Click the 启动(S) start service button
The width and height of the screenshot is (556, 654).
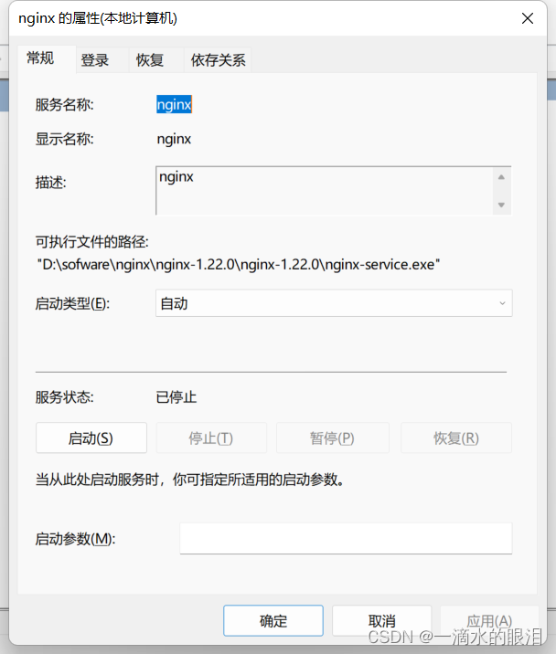coord(91,438)
